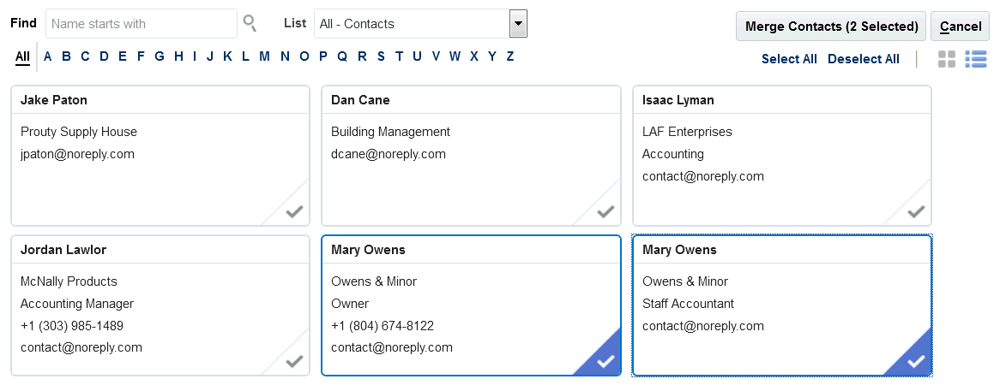This screenshot has width=1000, height=385.
Task: Switch to list view
Action: 976,59
